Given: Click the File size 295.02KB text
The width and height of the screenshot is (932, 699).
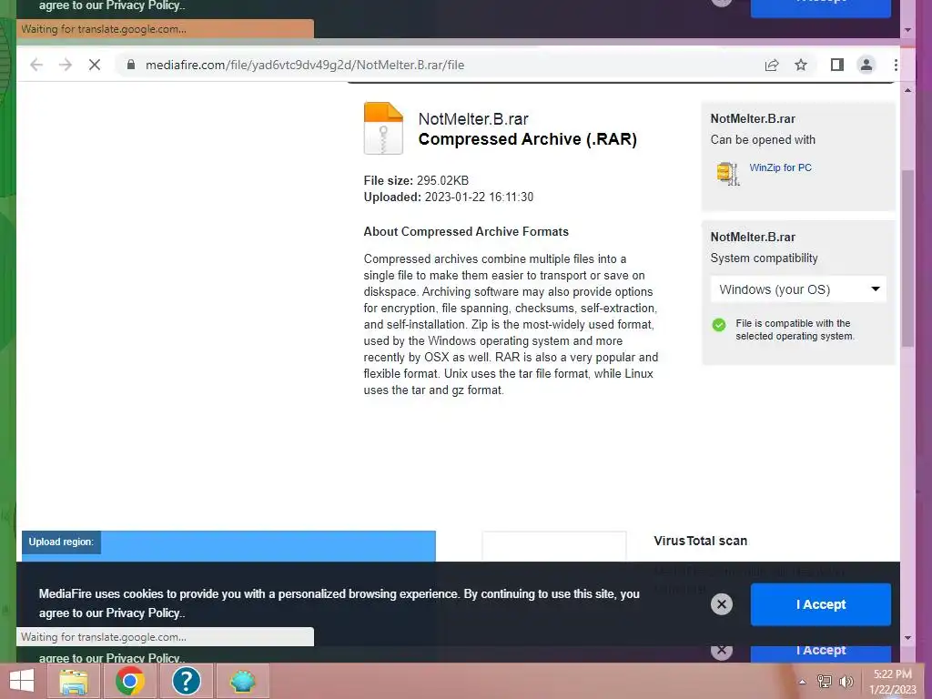Looking at the screenshot, I should pos(416,181).
